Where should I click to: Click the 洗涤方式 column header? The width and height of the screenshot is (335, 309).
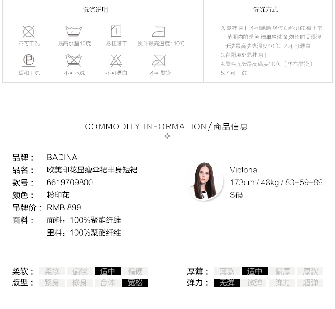pyautogui.click(x=266, y=9)
